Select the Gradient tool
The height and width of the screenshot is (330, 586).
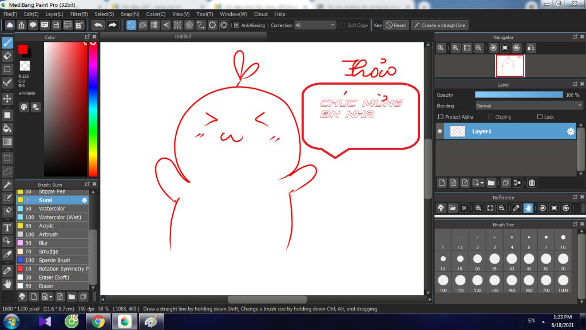point(7,142)
